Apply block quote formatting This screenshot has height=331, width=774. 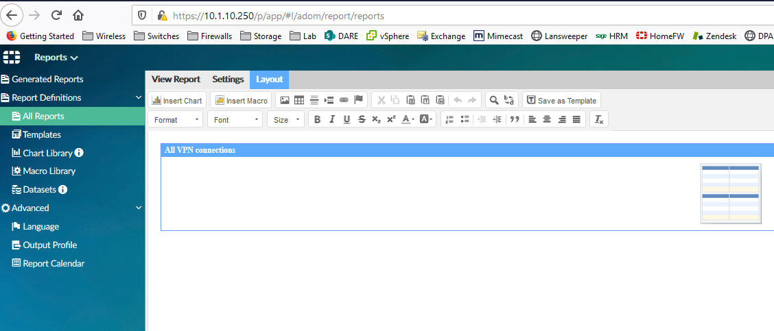pyautogui.click(x=515, y=119)
